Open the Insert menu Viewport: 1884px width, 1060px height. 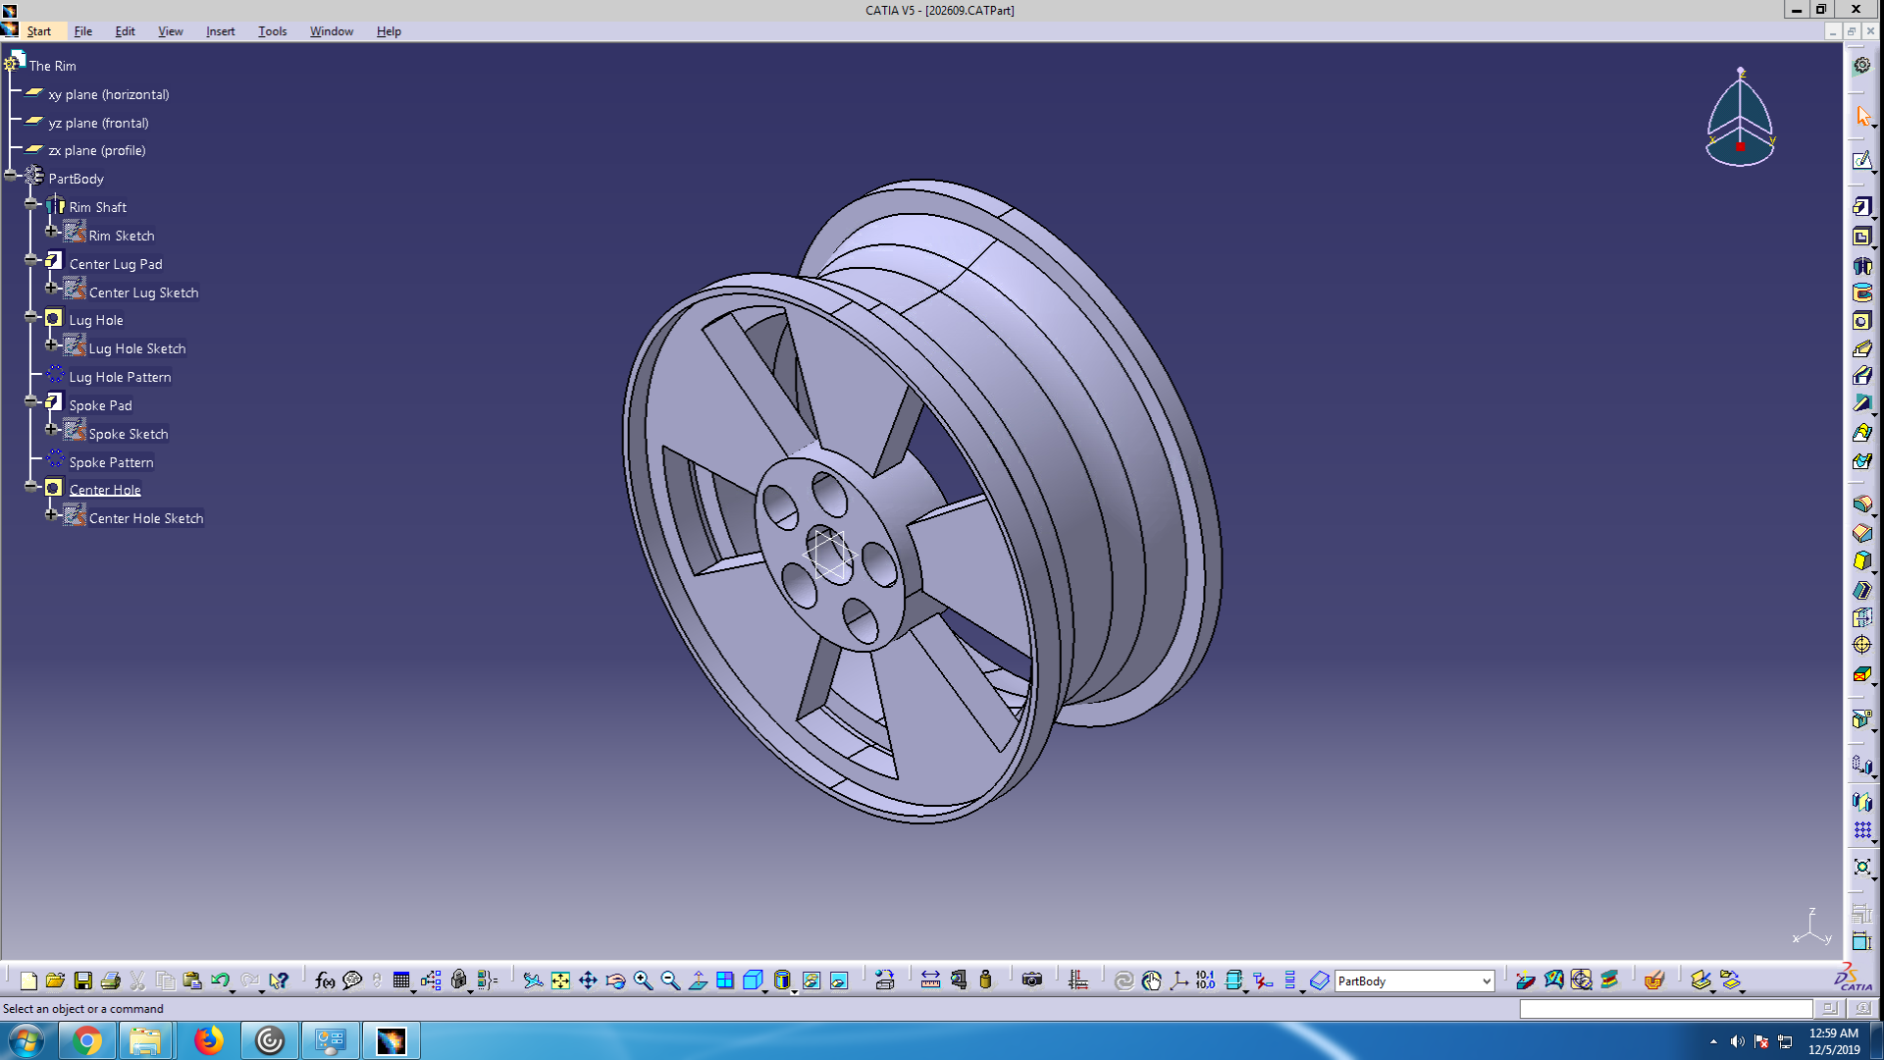220,31
